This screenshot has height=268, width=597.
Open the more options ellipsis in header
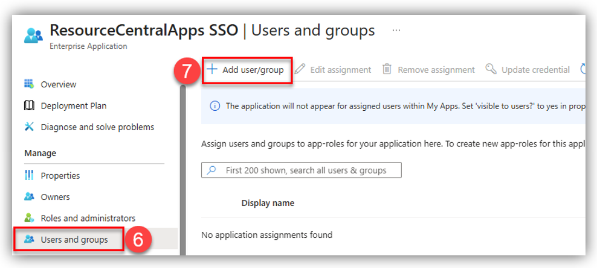[x=396, y=30]
